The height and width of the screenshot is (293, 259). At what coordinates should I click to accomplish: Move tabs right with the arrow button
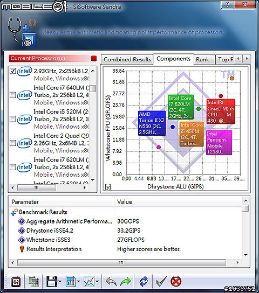click(x=247, y=59)
